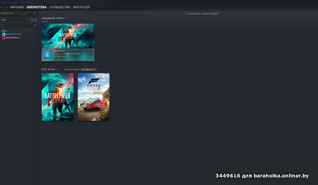Click the blue download install button
318x185 pixels.
(x=47, y=55)
